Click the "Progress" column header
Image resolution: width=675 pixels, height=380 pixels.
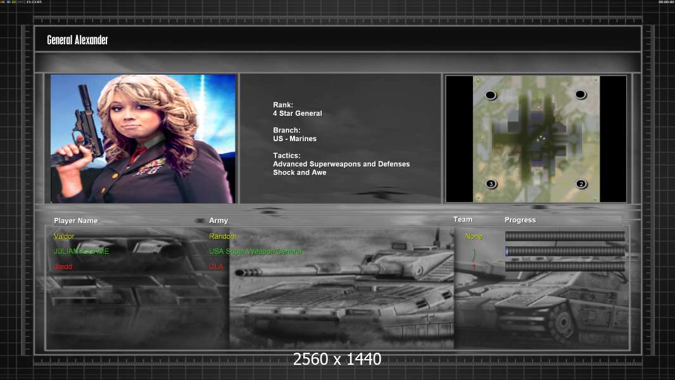tap(520, 220)
